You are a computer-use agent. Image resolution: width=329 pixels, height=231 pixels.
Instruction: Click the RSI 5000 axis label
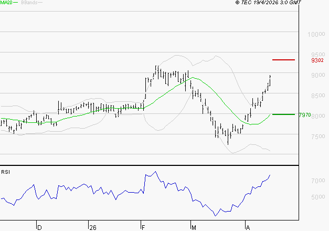[x=318, y=197]
